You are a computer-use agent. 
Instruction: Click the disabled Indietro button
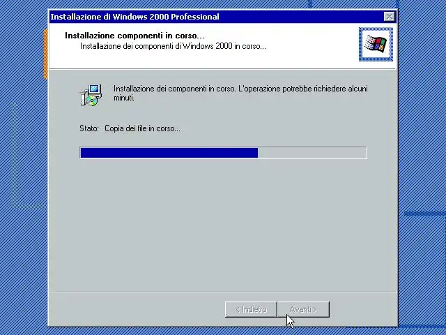point(251,309)
